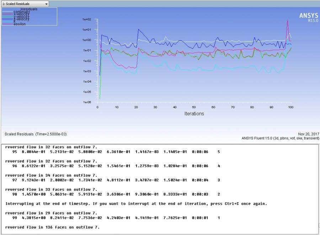Select the epsilon entry in the legend

tap(19, 24)
